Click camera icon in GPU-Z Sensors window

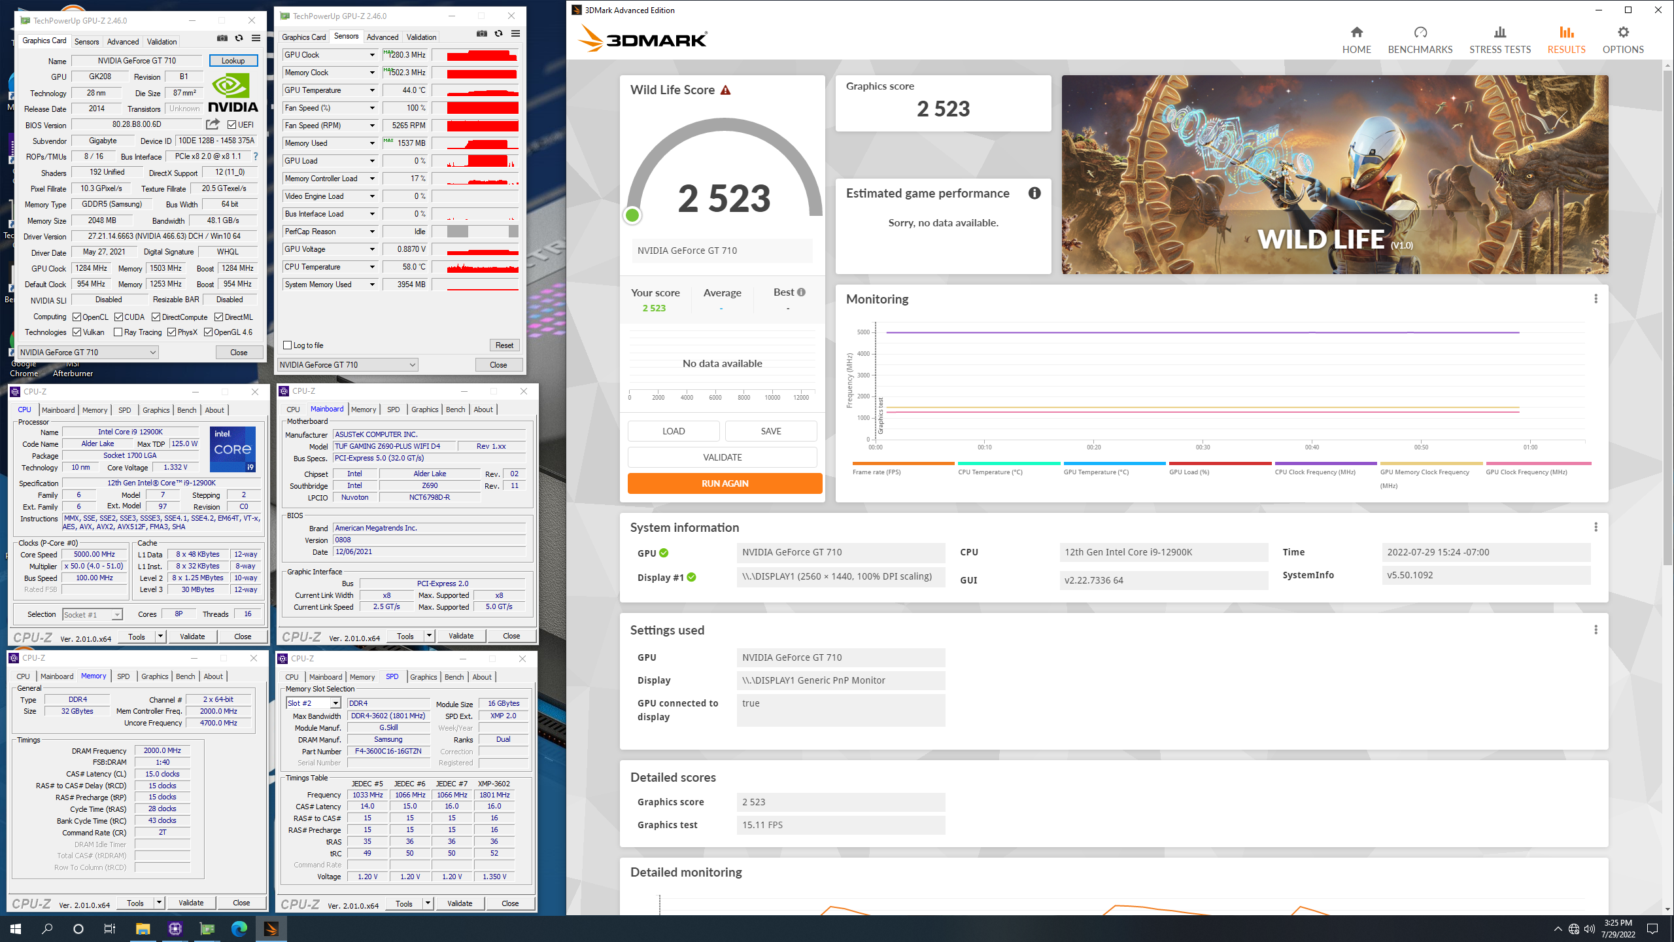click(x=482, y=34)
